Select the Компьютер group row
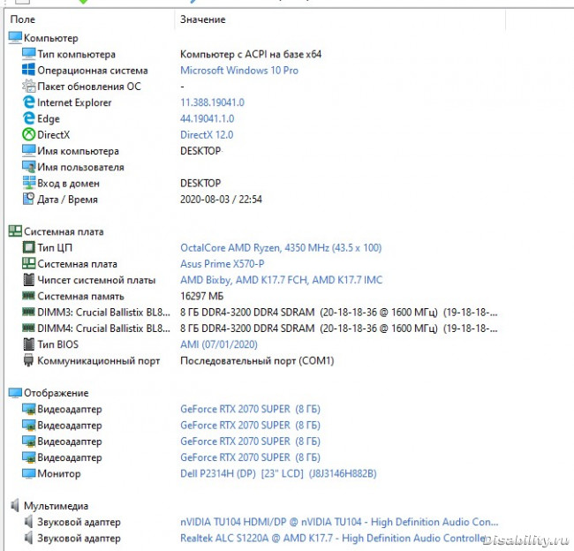The width and height of the screenshot is (574, 551). (x=51, y=38)
